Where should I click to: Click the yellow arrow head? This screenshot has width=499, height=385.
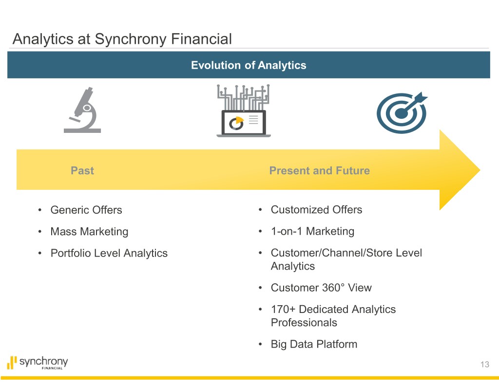tap(458, 169)
